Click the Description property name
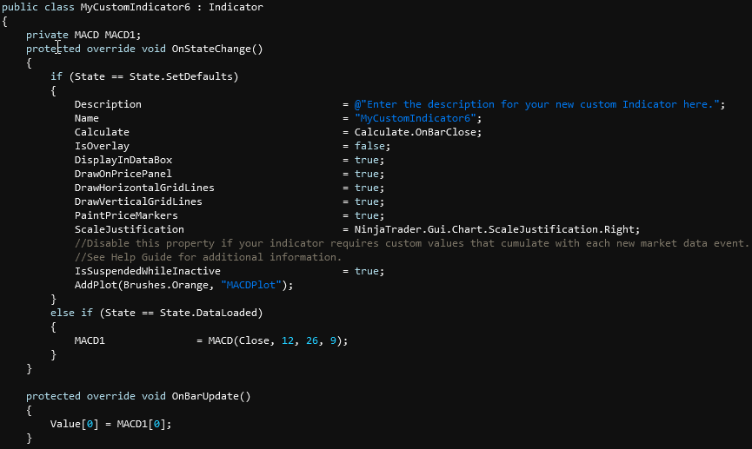 (108, 104)
